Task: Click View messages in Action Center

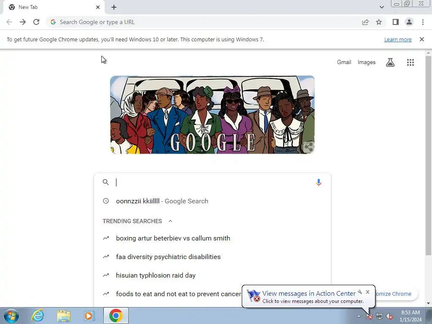Action: (308, 294)
